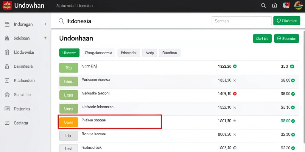Screen dimensions: 305x152
Task: Click the Alubonels Ildonsiian header text
Action: [74, 6]
